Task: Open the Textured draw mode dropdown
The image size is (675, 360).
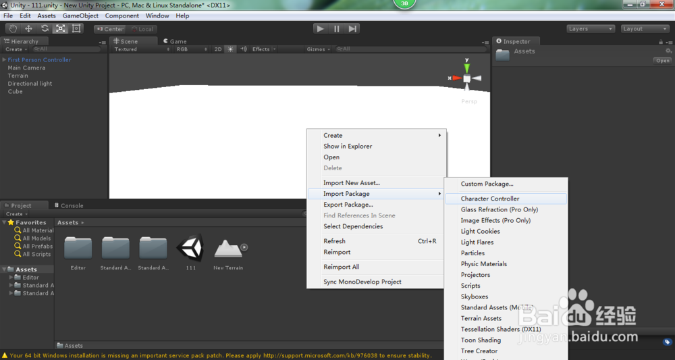Action: [x=142, y=49]
